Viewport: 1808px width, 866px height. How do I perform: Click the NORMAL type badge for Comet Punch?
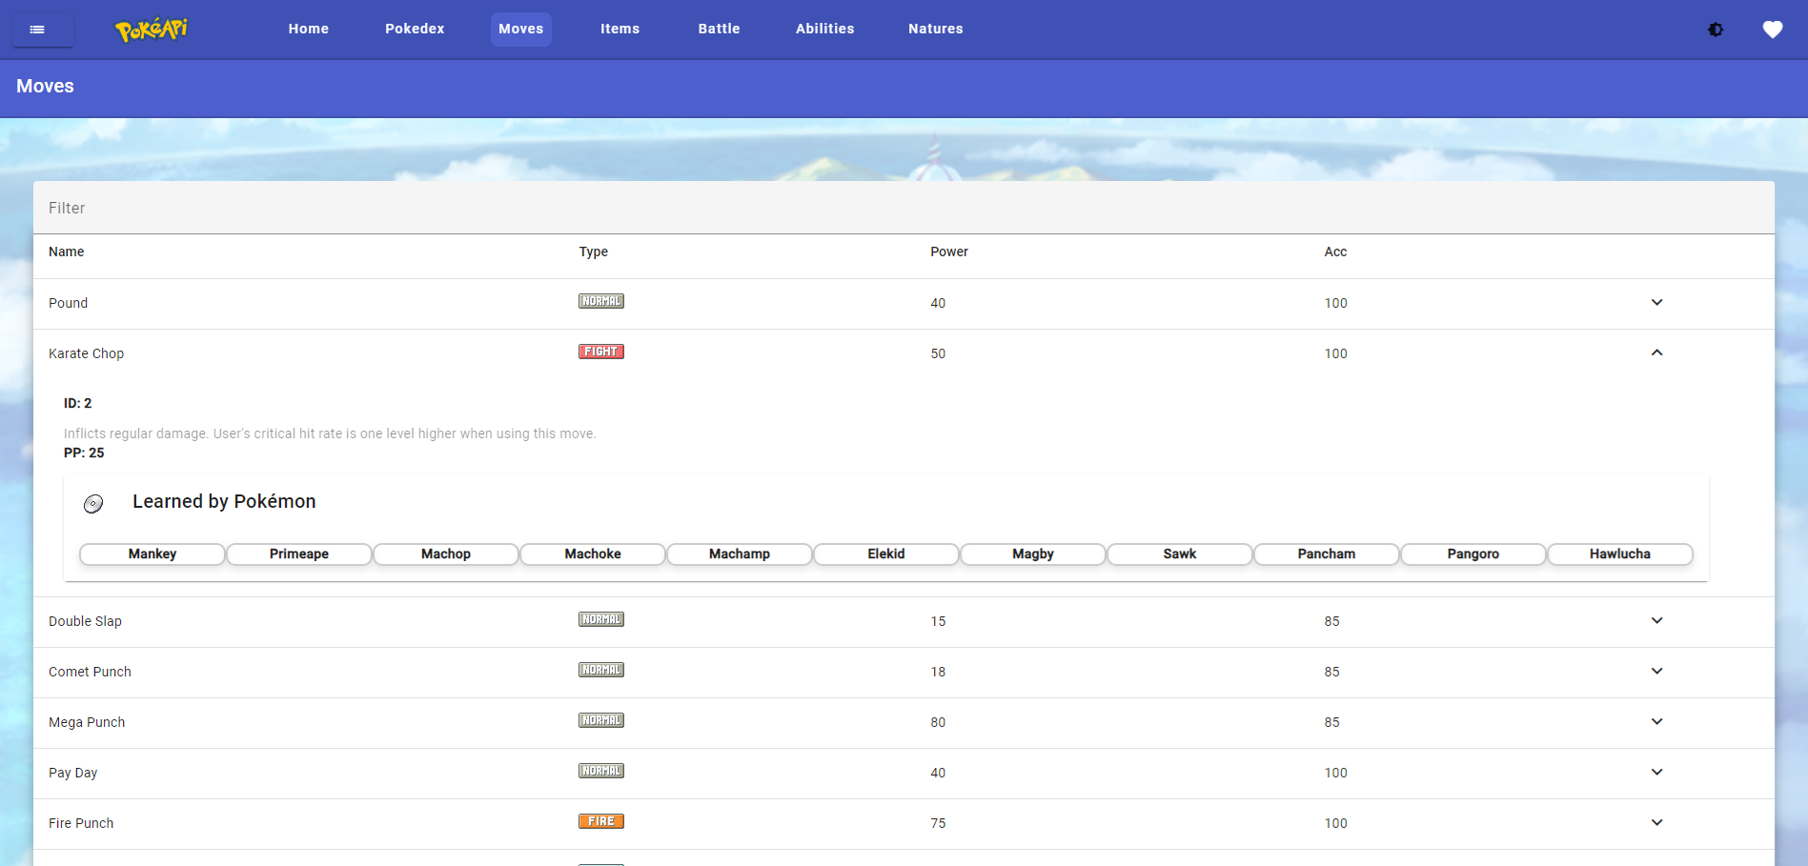(601, 670)
